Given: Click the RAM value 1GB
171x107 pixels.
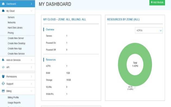Looking at the screenshot, I should coord(68,73).
